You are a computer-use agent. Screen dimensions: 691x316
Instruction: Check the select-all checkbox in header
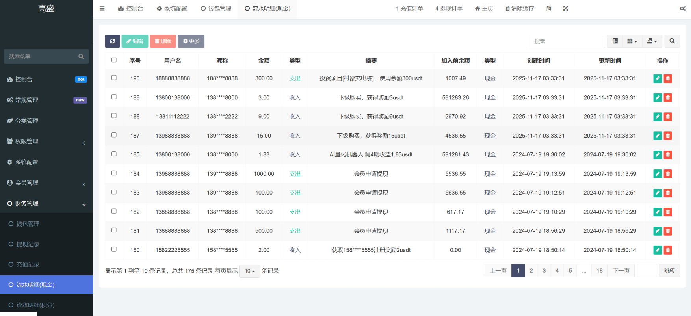coord(114,60)
